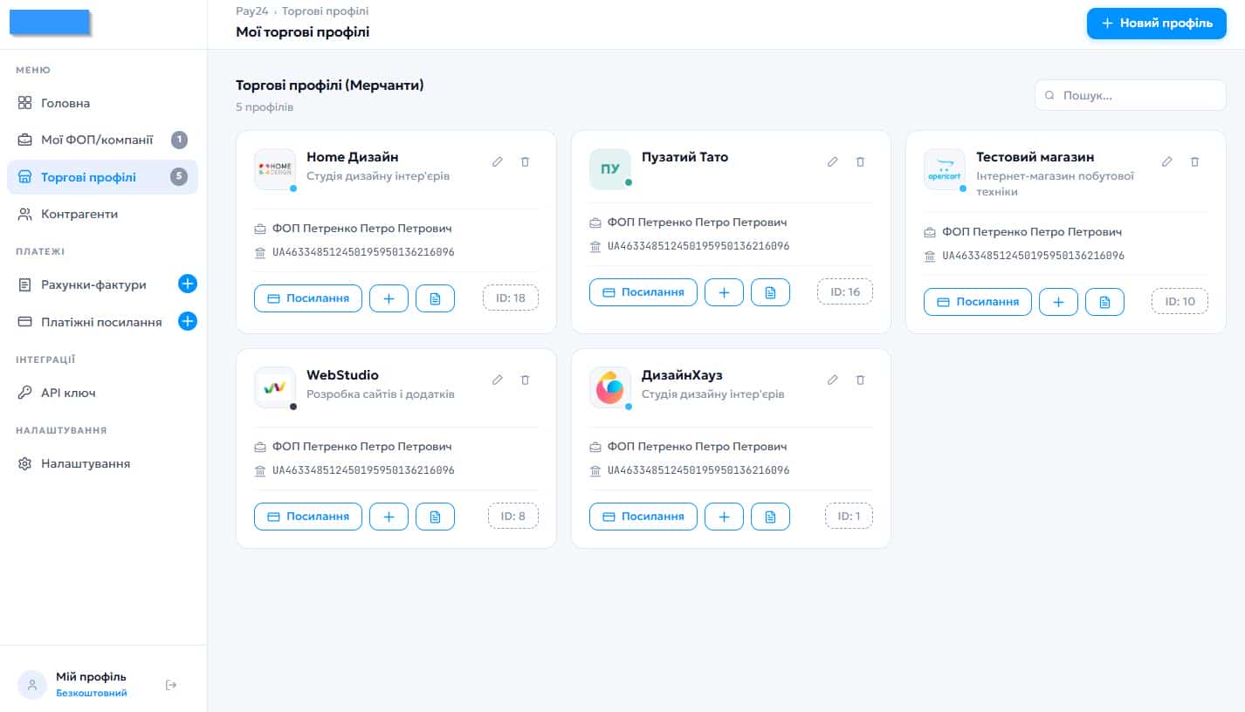Click the ID: 8 badge

click(513, 517)
